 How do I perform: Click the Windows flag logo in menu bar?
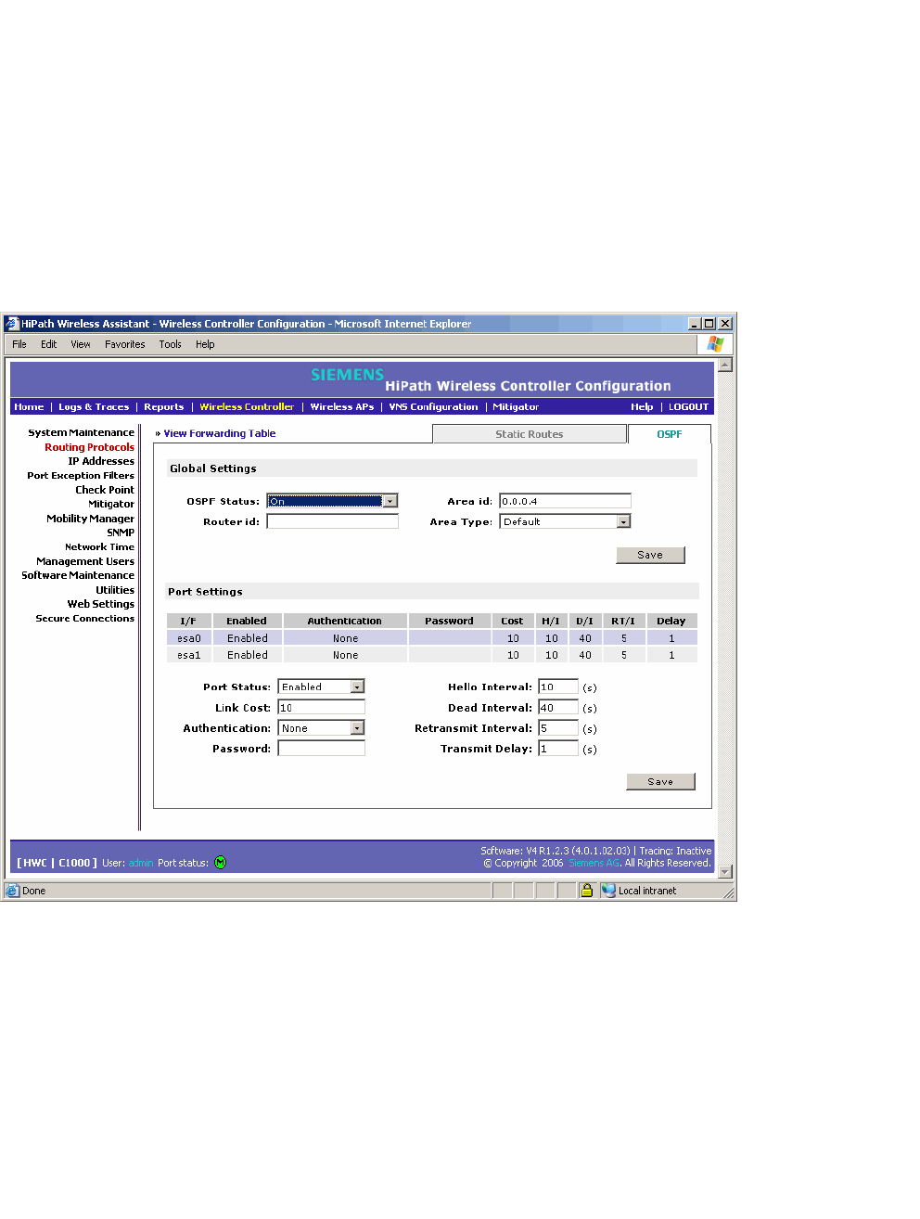click(x=715, y=344)
